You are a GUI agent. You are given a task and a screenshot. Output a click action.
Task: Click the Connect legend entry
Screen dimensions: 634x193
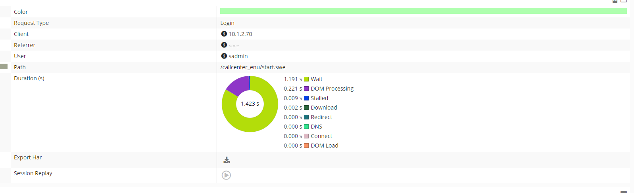pyautogui.click(x=321, y=136)
